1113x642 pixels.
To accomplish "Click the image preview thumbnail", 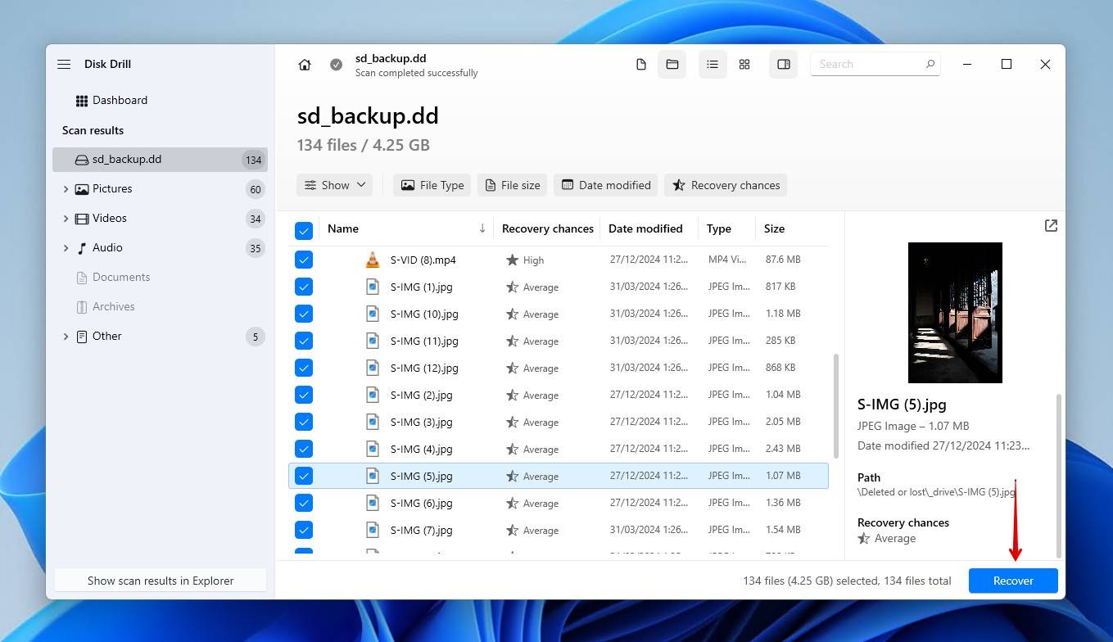I will 954,312.
